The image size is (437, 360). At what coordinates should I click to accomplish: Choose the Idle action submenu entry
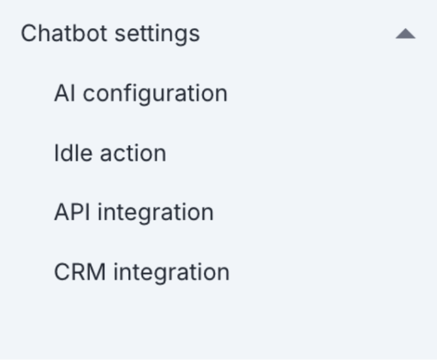pos(110,153)
